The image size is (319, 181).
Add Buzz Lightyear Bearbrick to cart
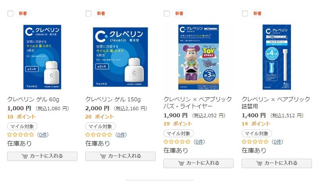click(x=199, y=163)
